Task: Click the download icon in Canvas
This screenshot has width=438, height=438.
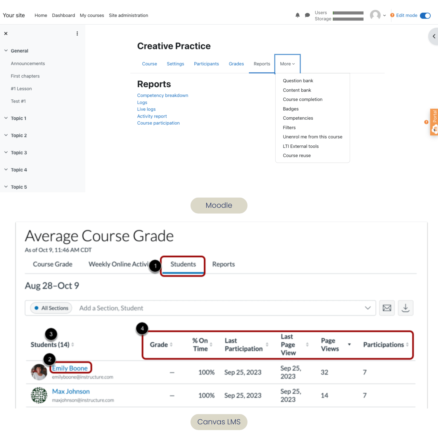Action: pyautogui.click(x=405, y=308)
